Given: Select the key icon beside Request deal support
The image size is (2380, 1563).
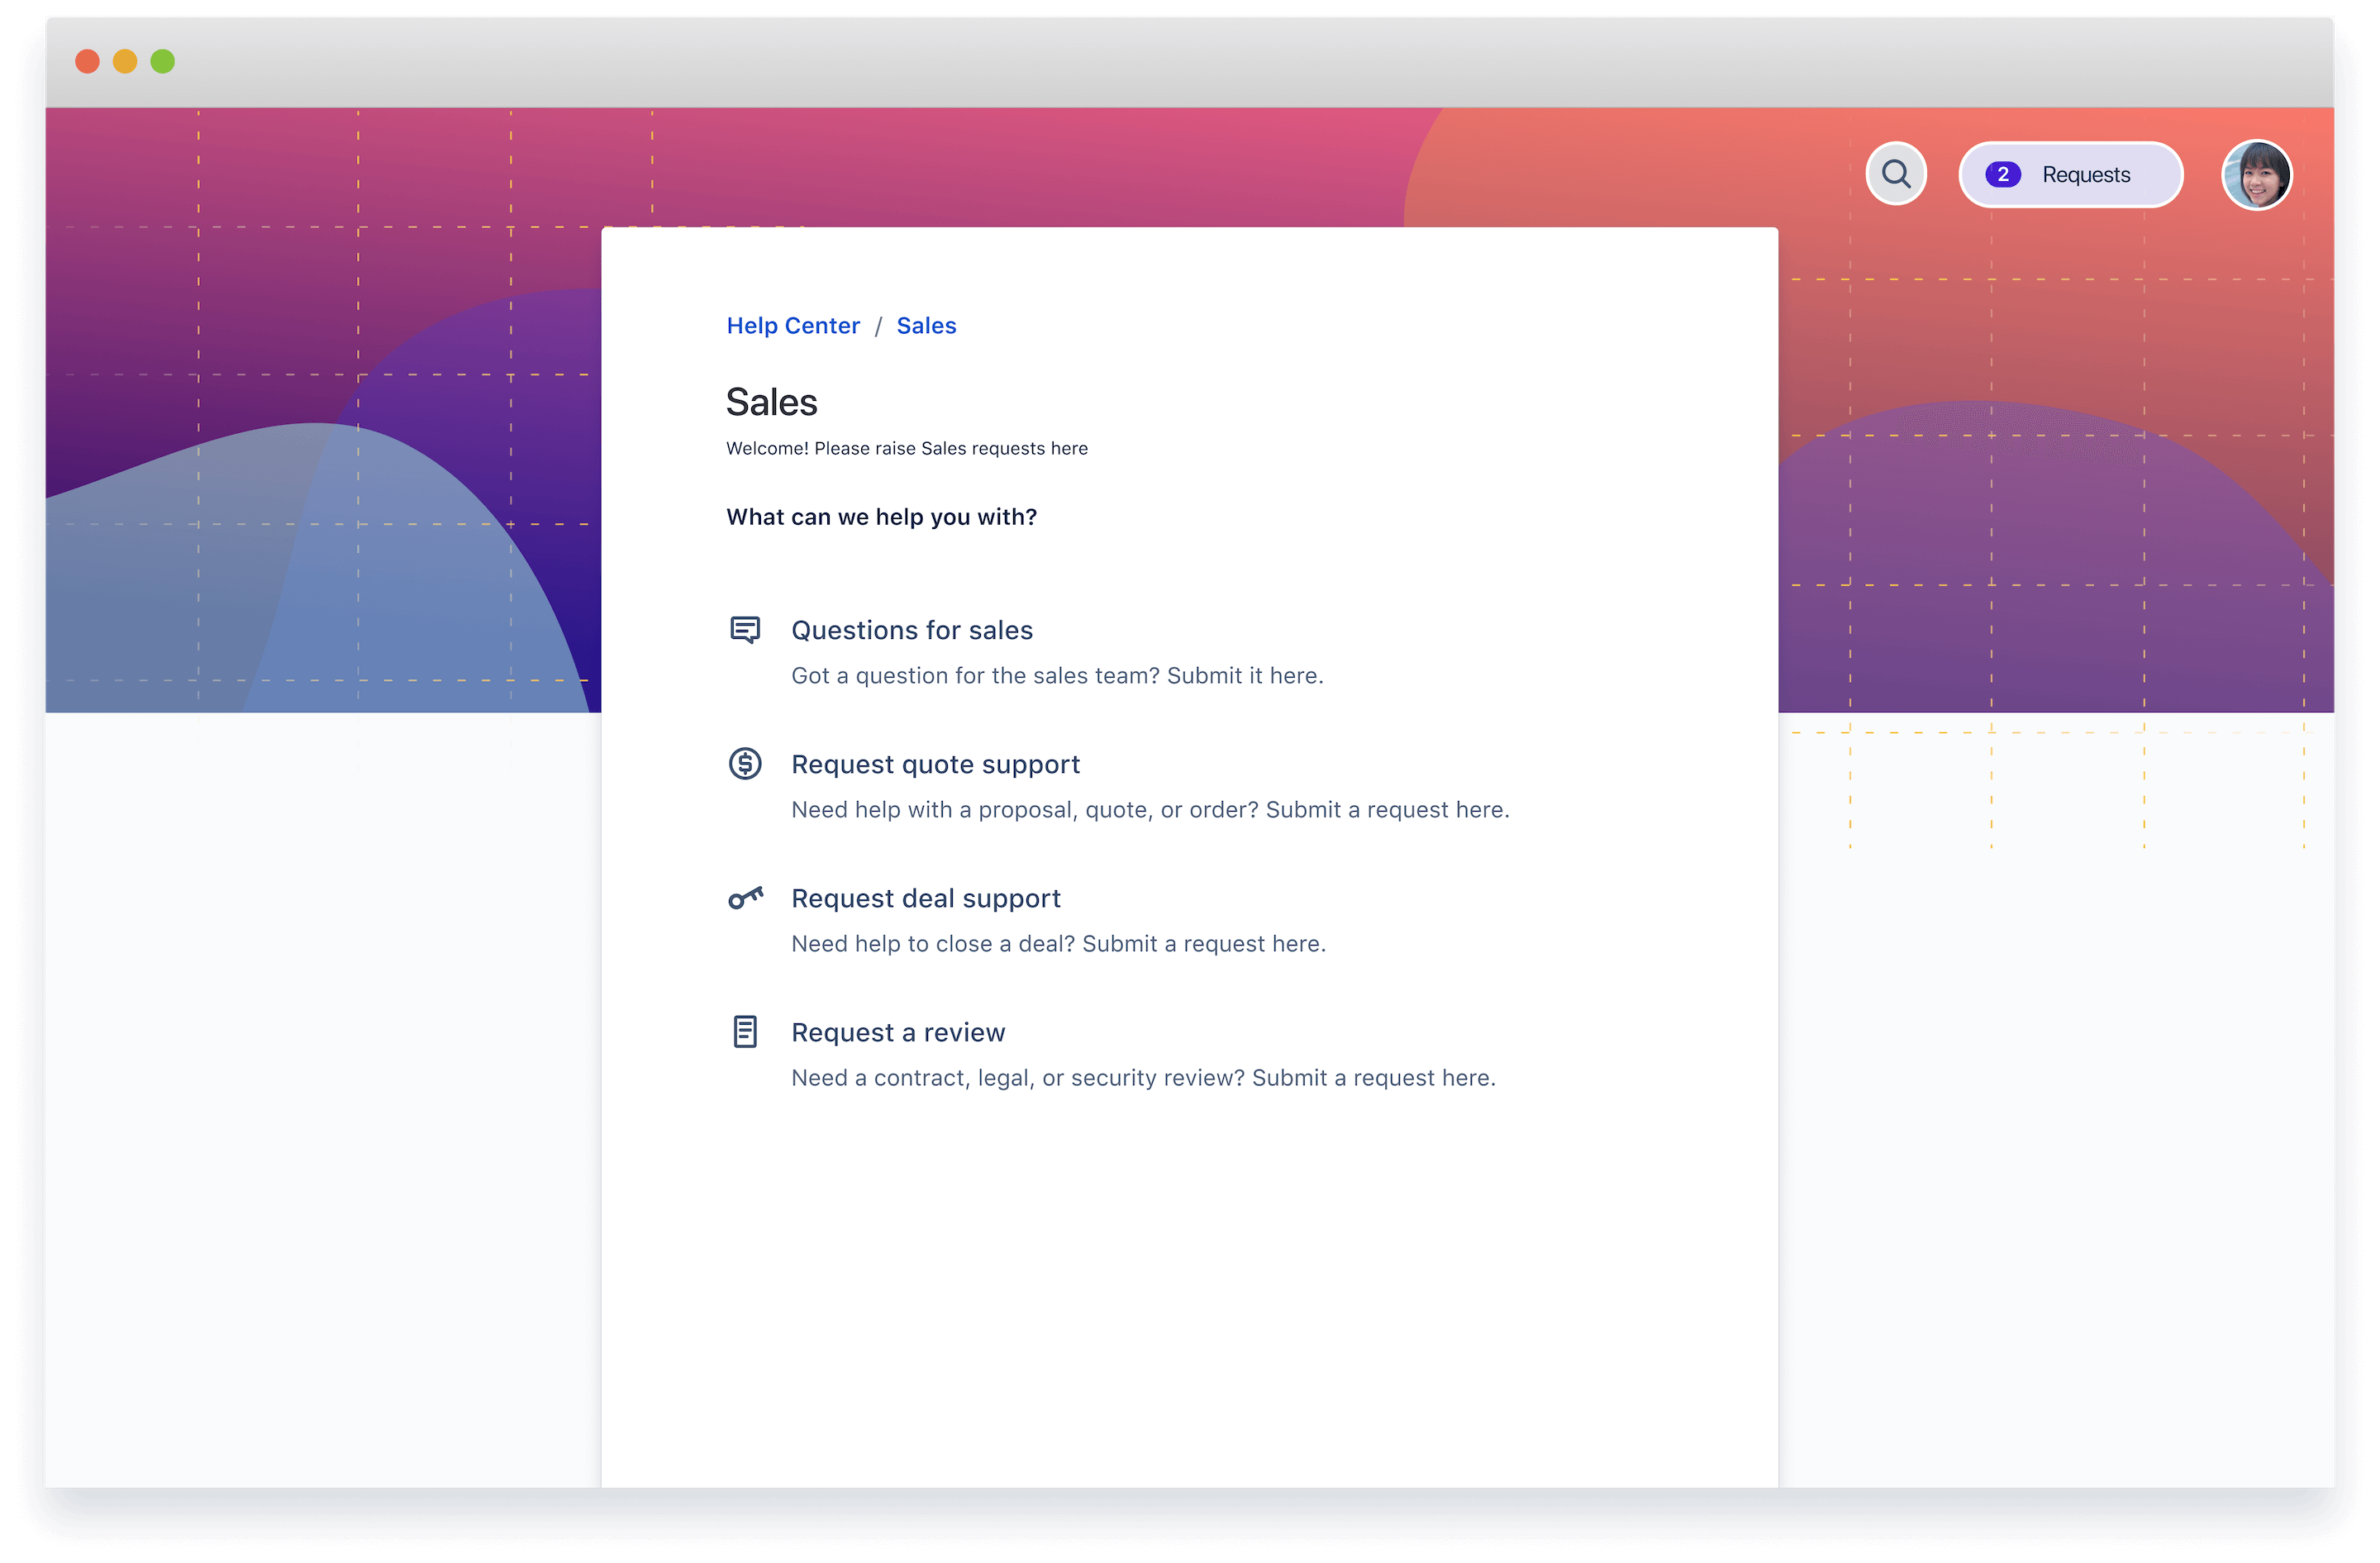Looking at the screenshot, I should click(x=745, y=898).
